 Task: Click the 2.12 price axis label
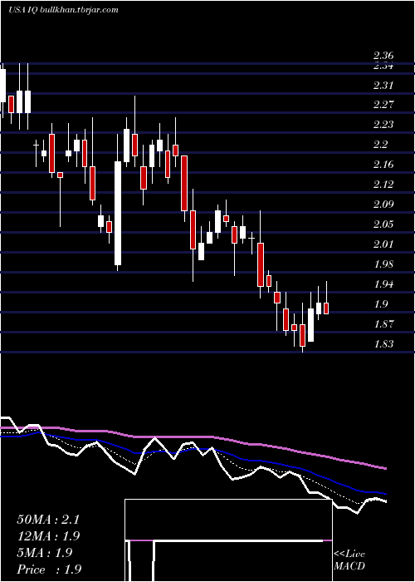point(383,185)
